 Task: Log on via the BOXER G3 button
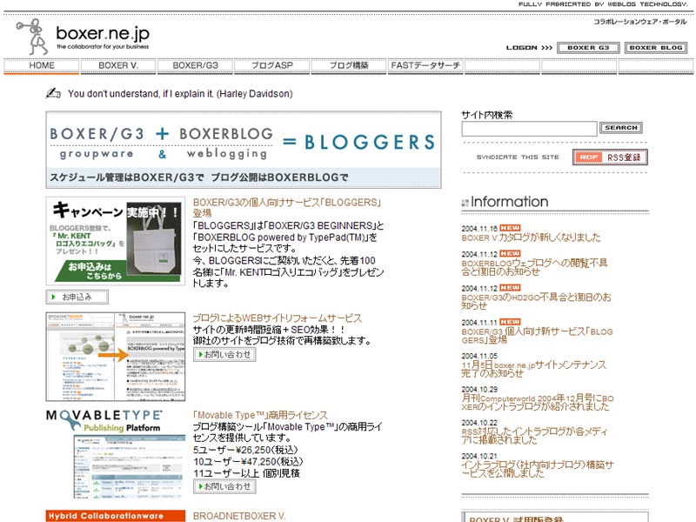pyautogui.click(x=588, y=48)
